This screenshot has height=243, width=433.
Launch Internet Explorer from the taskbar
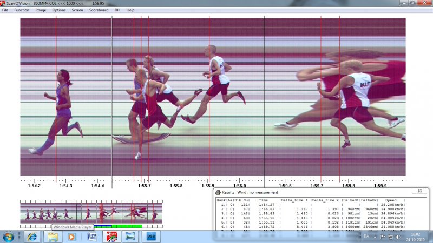[x=32, y=237]
